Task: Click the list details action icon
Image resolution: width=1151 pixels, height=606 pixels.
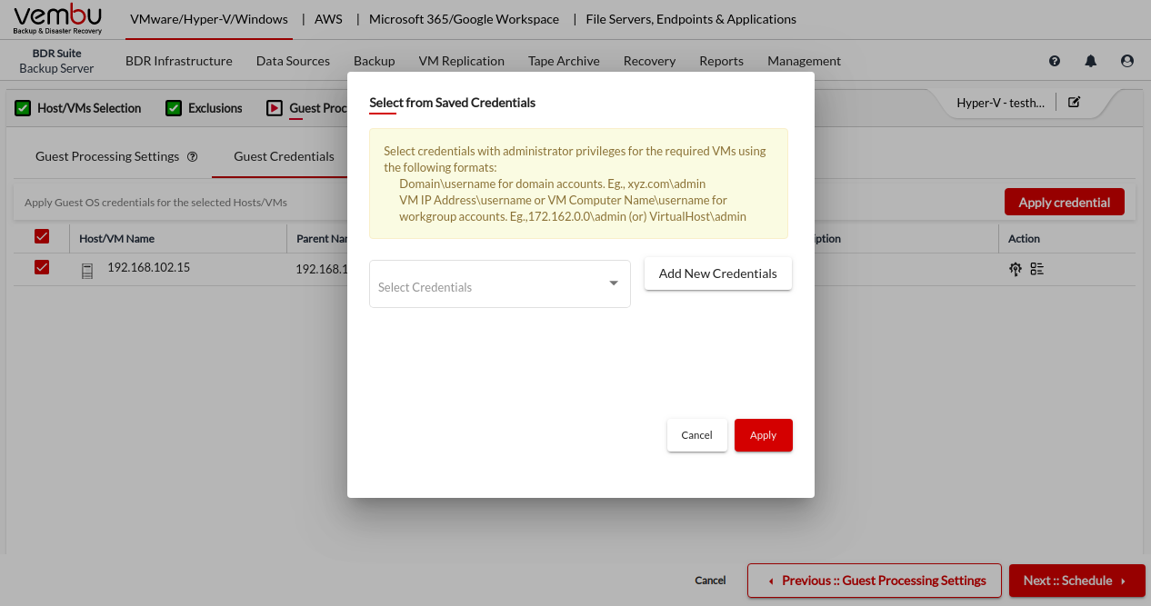Action: click(x=1037, y=269)
